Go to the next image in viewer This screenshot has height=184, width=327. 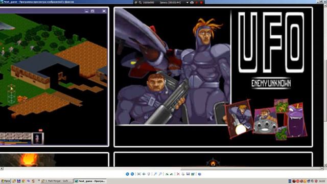(132, 174)
